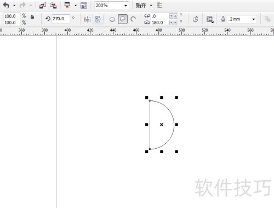Click the lower 100.0 scale percentage field
The width and height of the screenshot is (274, 208).
click(12, 23)
